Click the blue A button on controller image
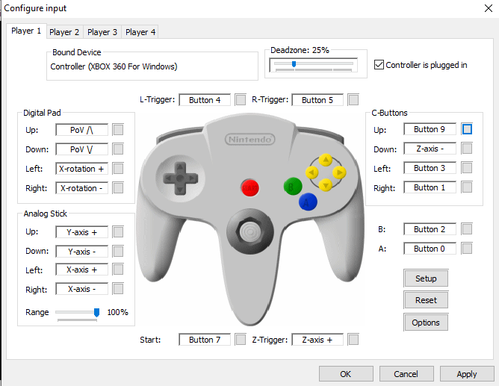 point(308,202)
